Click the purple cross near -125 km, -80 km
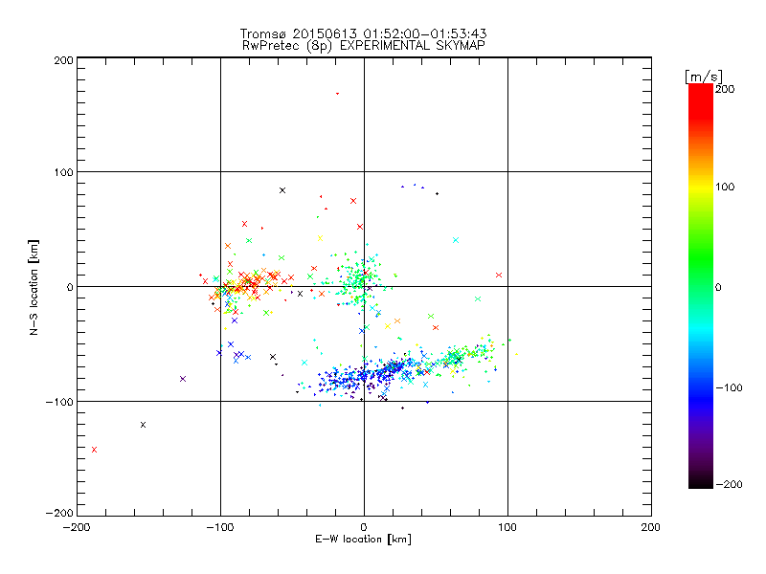The height and width of the screenshot is (574, 766). point(183,379)
